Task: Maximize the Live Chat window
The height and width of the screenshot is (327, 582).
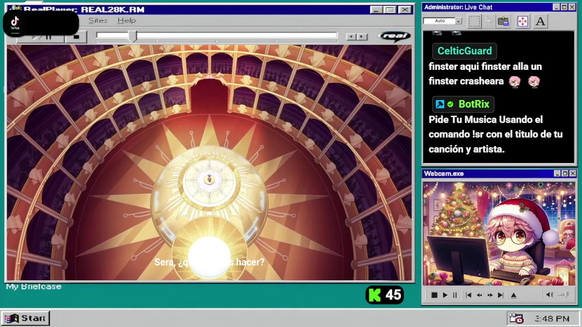Action: 564,7
